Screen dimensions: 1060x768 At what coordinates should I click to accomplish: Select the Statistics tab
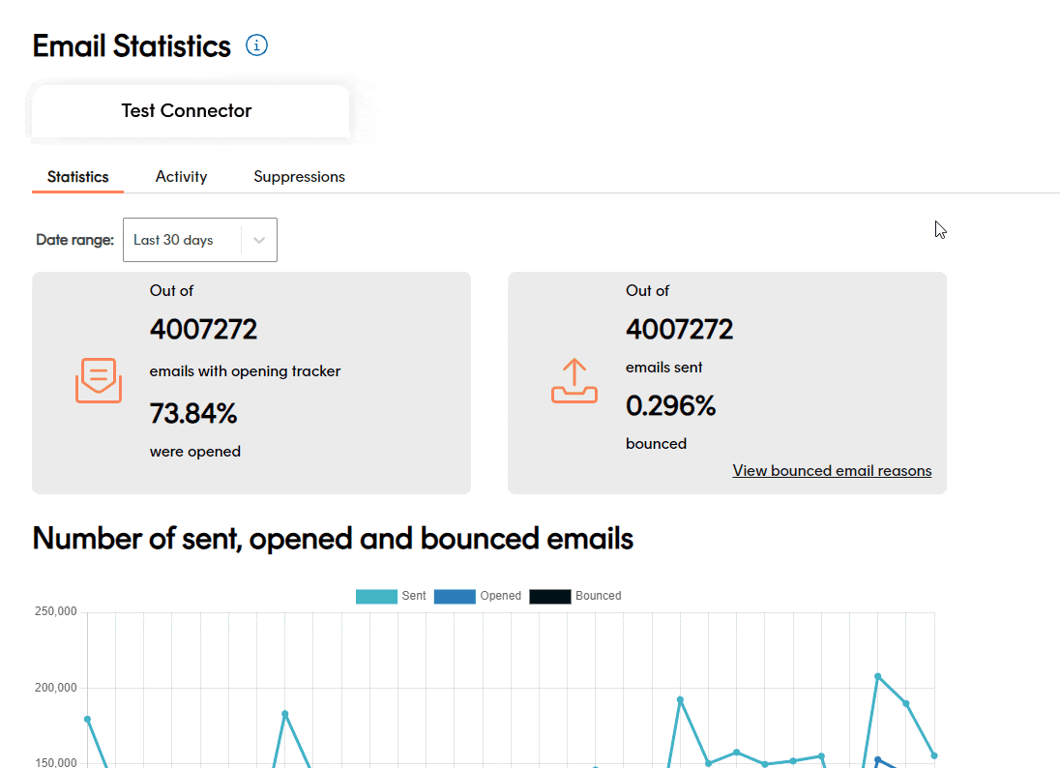pos(77,176)
